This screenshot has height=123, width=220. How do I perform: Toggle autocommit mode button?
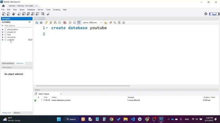tap(79, 23)
